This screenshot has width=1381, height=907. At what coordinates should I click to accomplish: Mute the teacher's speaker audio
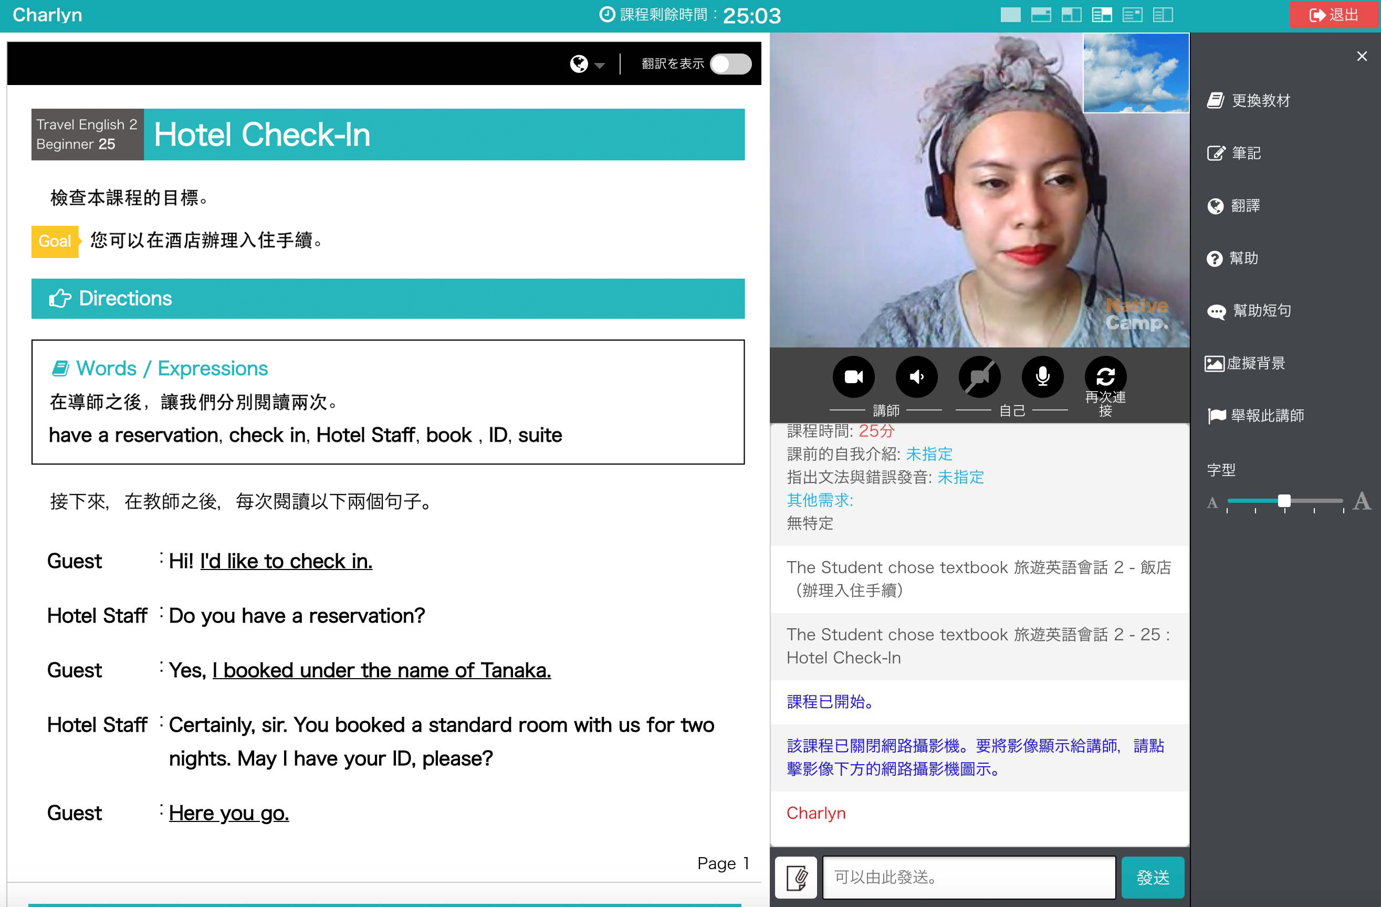point(916,377)
